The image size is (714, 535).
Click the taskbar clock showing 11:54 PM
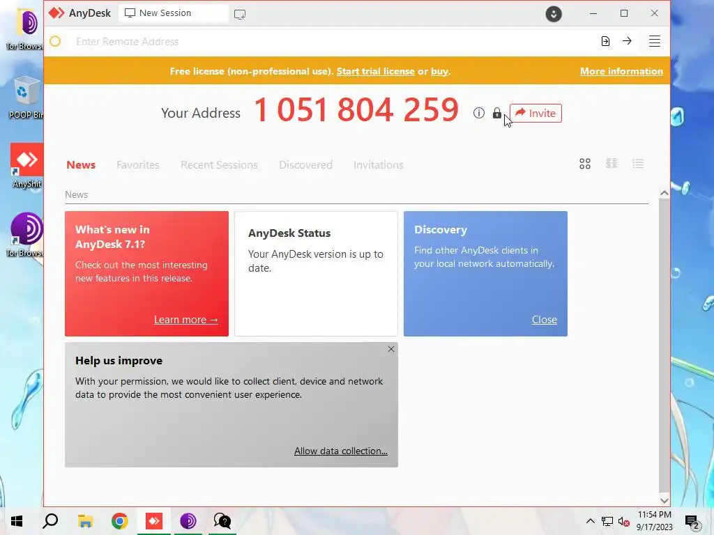[654, 521]
